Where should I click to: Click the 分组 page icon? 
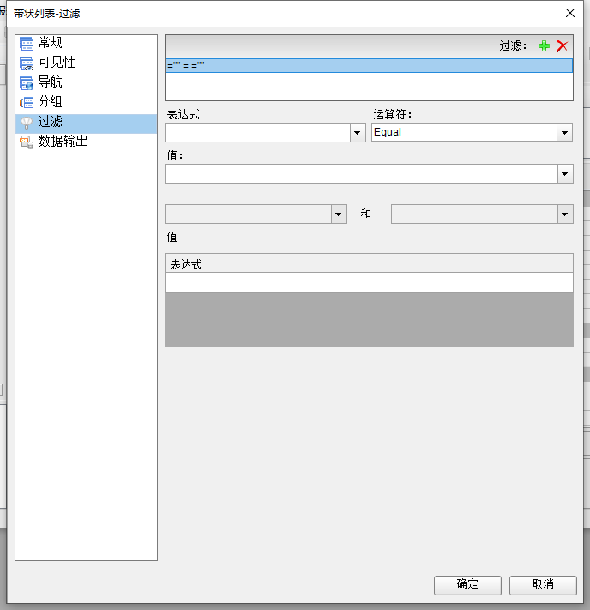tap(27, 103)
